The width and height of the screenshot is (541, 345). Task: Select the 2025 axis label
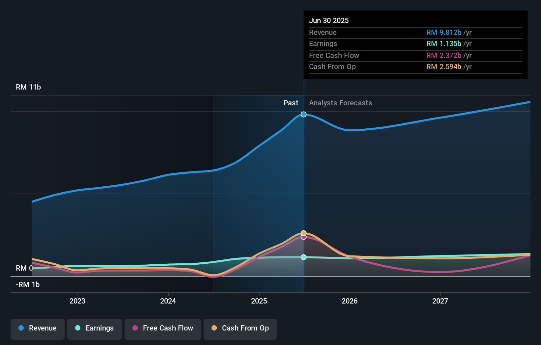[x=259, y=301]
